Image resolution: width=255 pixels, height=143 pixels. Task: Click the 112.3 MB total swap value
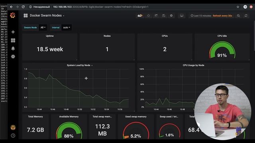[102, 130]
